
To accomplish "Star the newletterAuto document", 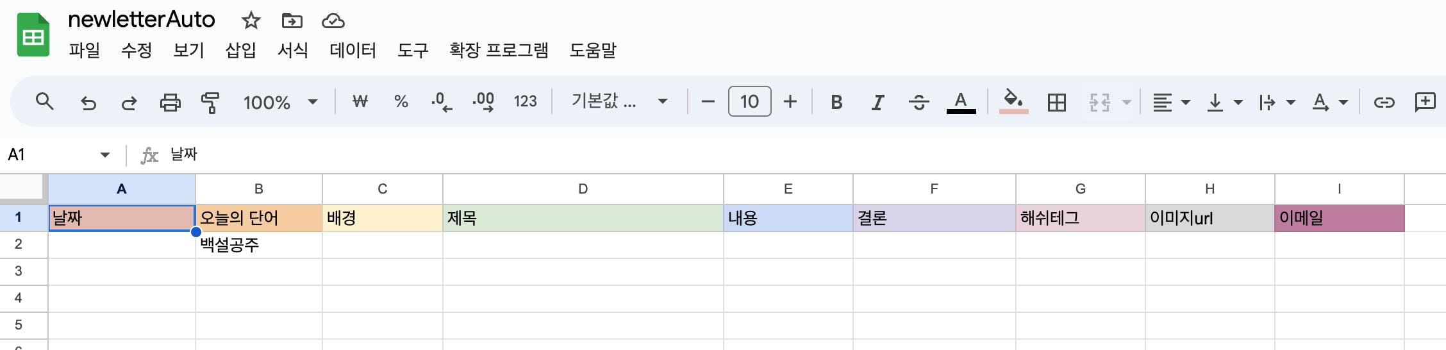I will (x=251, y=21).
